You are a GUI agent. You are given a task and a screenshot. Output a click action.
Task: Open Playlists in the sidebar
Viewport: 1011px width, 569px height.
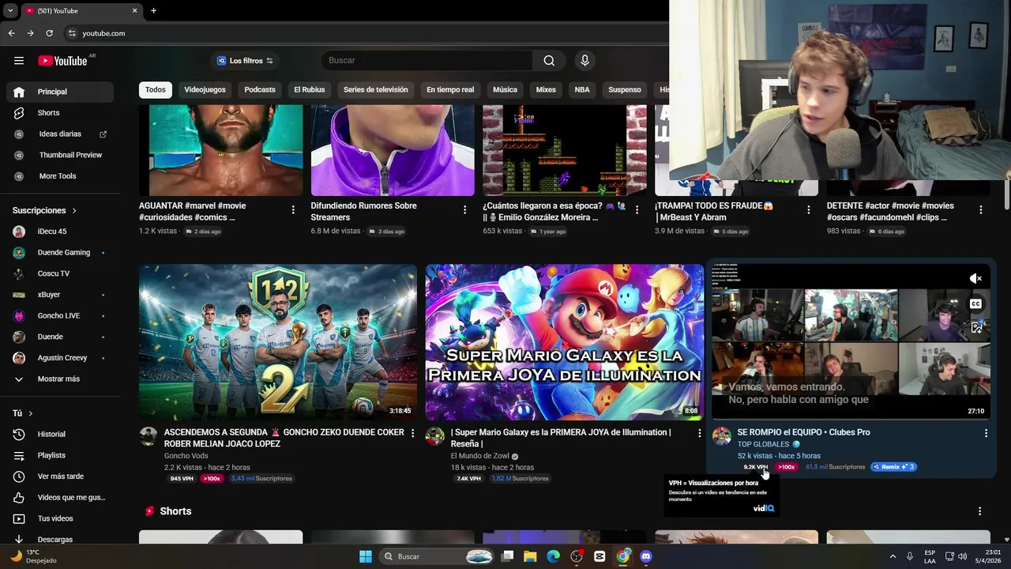(60, 455)
